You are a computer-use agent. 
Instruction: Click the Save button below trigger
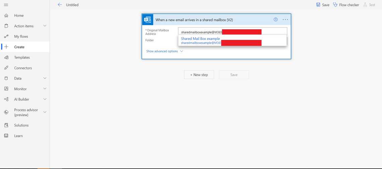(234, 75)
